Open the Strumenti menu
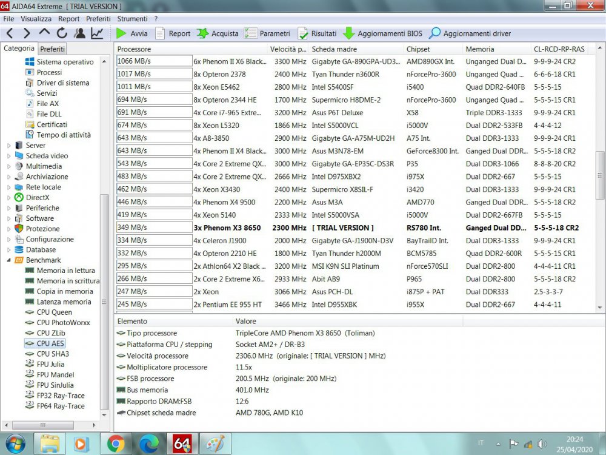Viewport: 606px width, 455px height. coord(132,19)
